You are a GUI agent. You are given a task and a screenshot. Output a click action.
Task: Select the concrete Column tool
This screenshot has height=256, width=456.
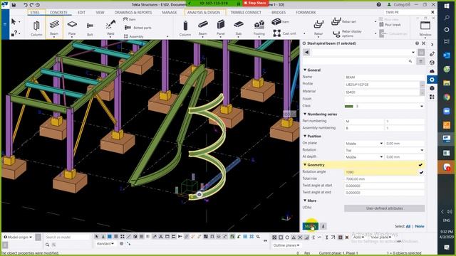[185, 28]
